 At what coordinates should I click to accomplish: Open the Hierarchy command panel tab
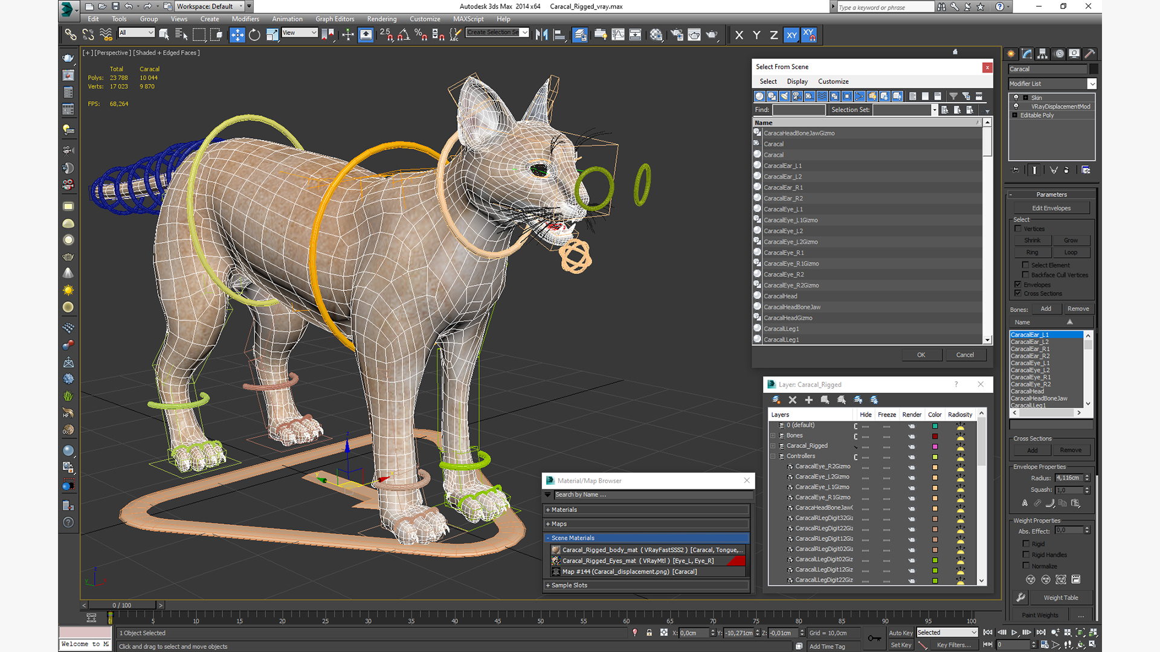pyautogui.click(x=1042, y=54)
